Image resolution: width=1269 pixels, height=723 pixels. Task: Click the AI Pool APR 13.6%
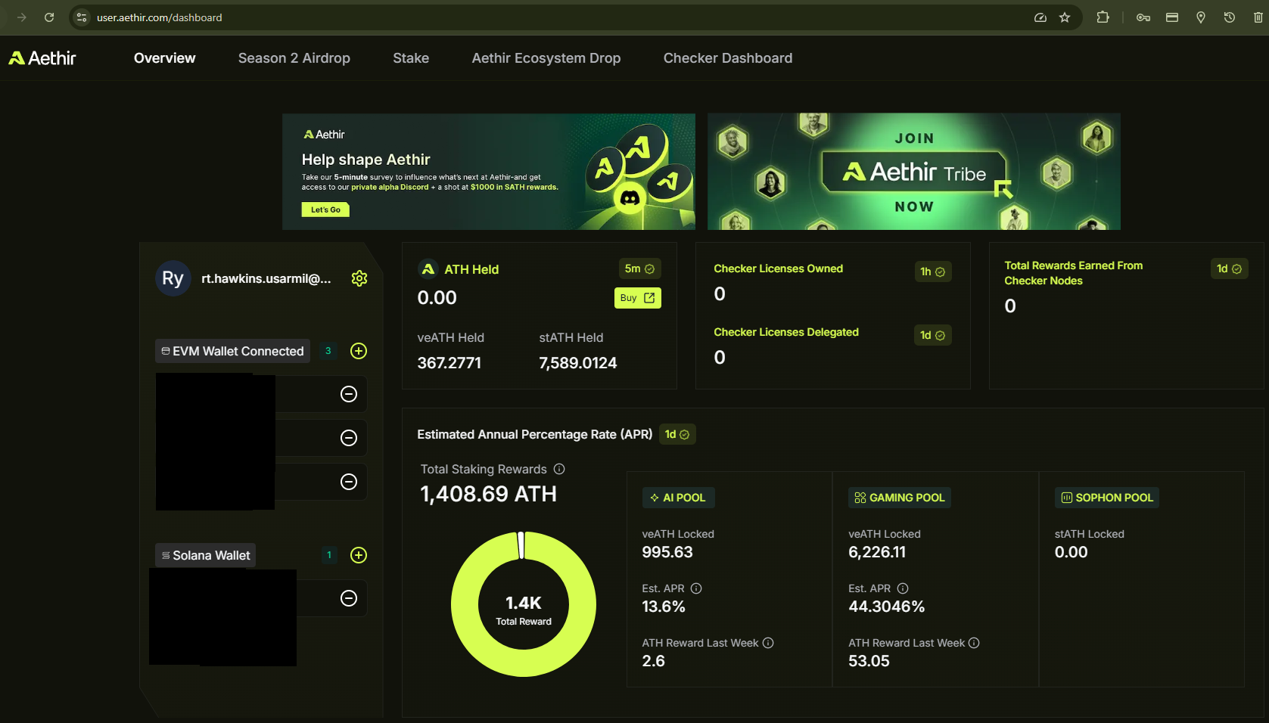(x=664, y=607)
